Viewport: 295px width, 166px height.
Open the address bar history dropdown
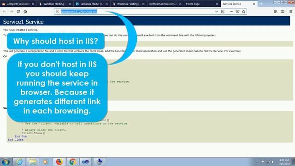tap(216, 12)
